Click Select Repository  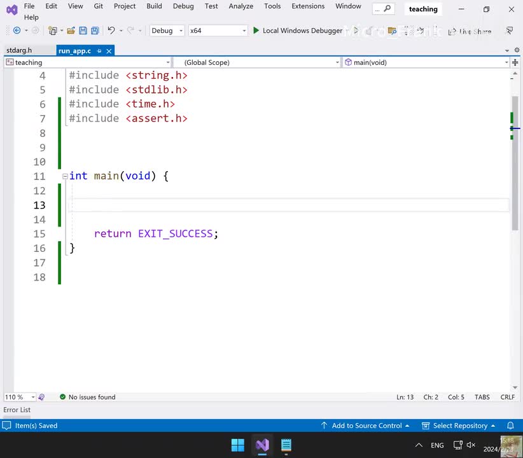point(459,426)
